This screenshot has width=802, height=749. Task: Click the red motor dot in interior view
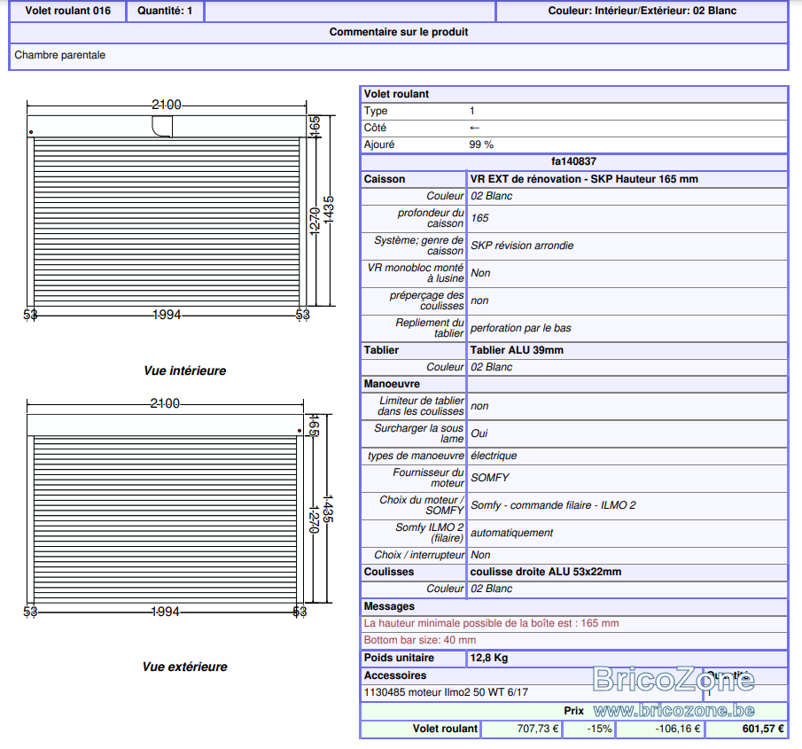coord(31,132)
